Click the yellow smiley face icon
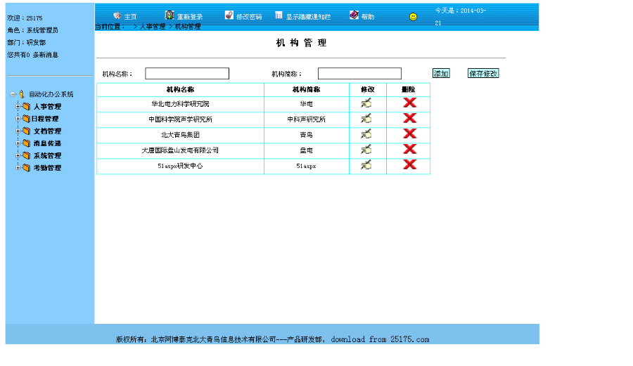The width and height of the screenshot is (633, 366). coord(413,17)
